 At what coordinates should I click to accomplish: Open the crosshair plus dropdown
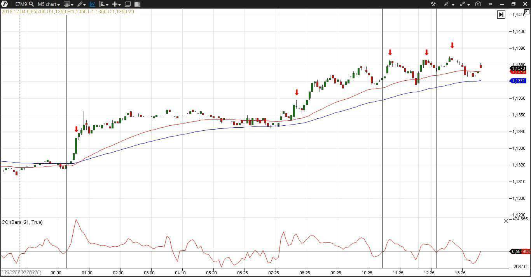point(116,4)
